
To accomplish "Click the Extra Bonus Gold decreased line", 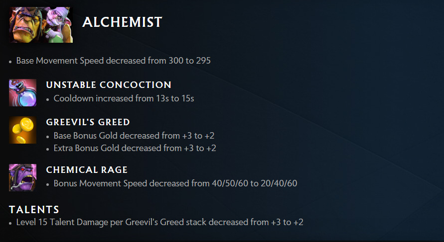I will click(135, 148).
